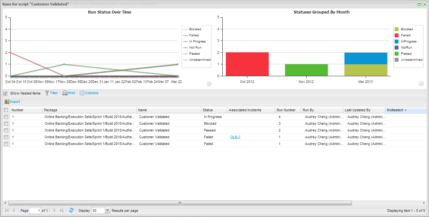The image size is (429, 217).
Task: Jump to last page arrow
Action: [x=62, y=210]
